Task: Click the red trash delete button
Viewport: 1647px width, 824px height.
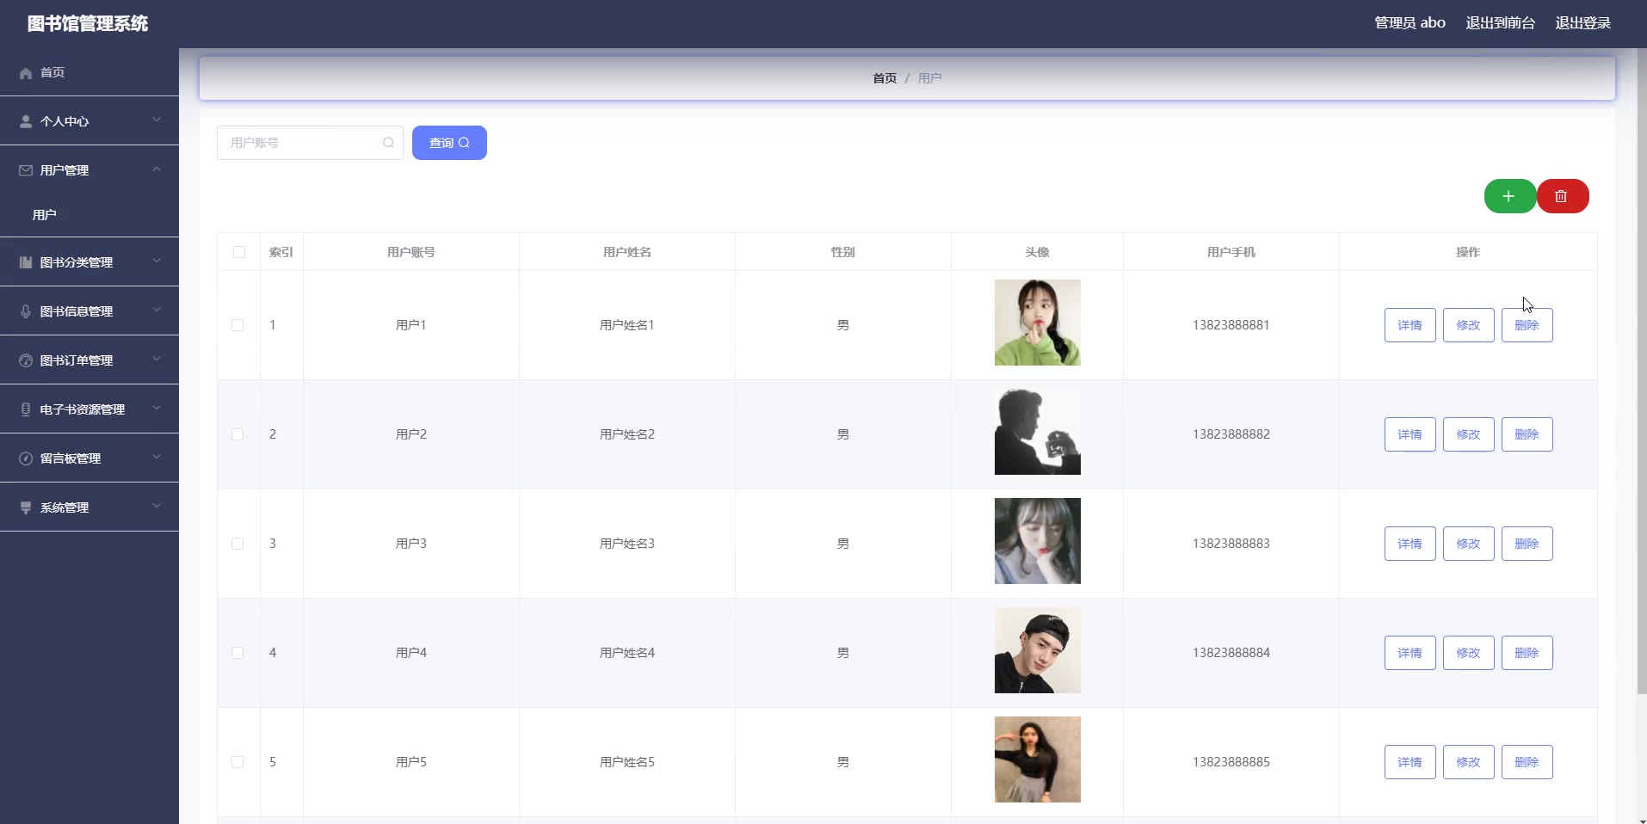Action: click(x=1562, y=196)
